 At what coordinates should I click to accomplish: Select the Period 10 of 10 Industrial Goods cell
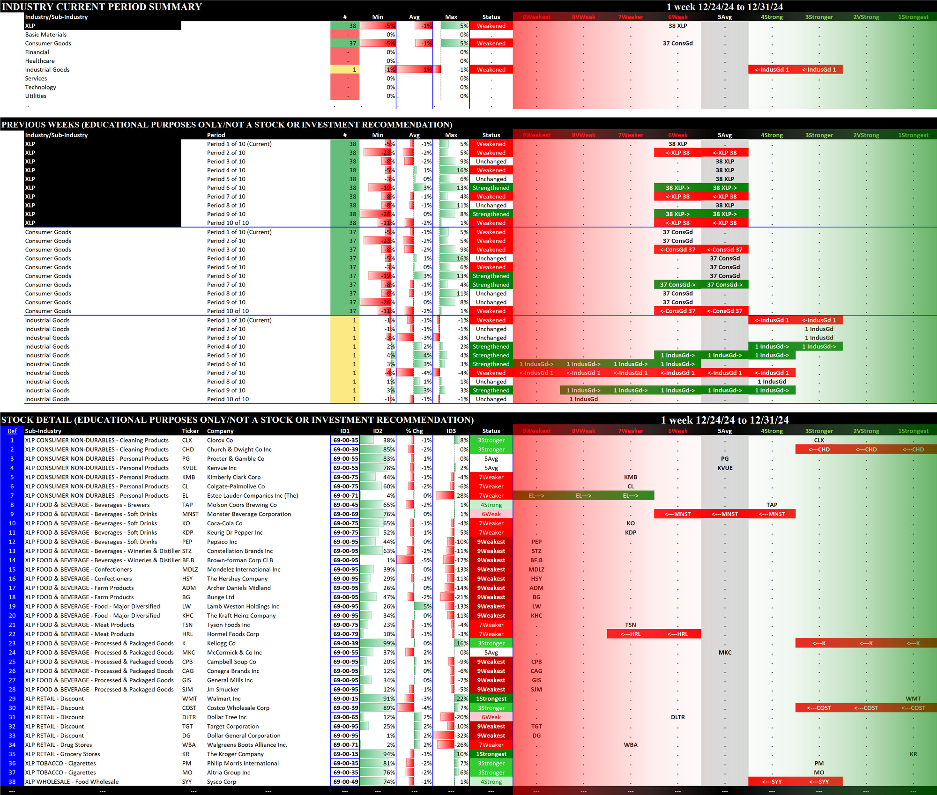pyautogui.click(x=228, y=399)
